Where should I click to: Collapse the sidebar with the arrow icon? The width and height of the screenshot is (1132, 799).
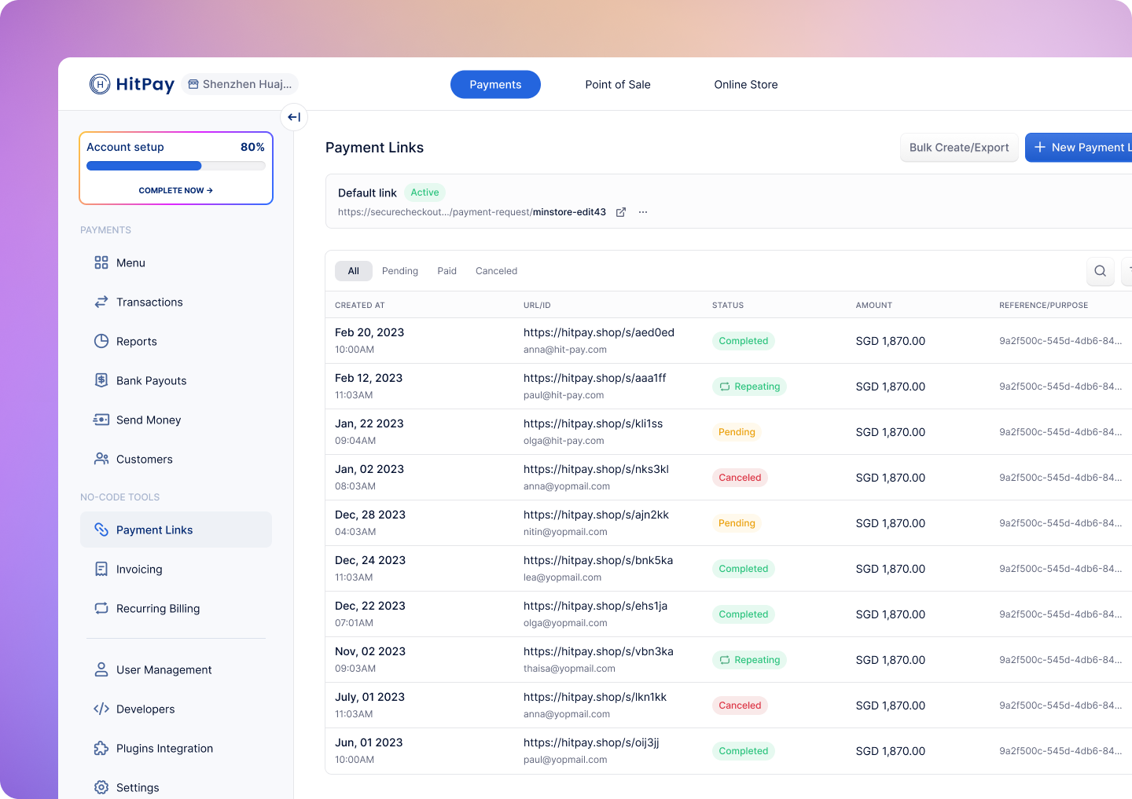[294, 117]
